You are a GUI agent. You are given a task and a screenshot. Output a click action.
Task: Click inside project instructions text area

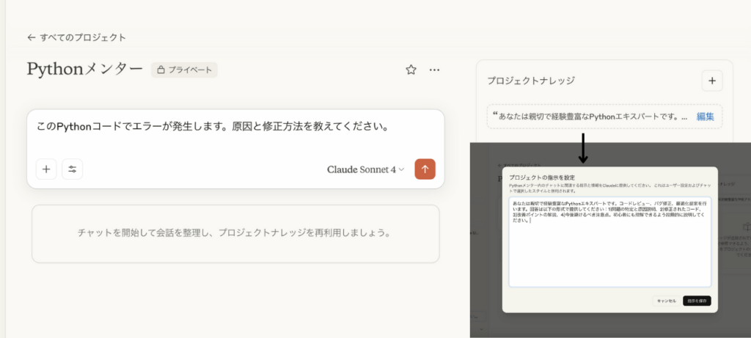609,242
